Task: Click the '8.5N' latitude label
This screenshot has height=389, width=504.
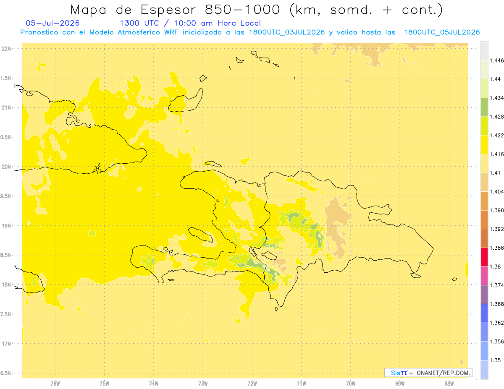Action: click(6, 255)
